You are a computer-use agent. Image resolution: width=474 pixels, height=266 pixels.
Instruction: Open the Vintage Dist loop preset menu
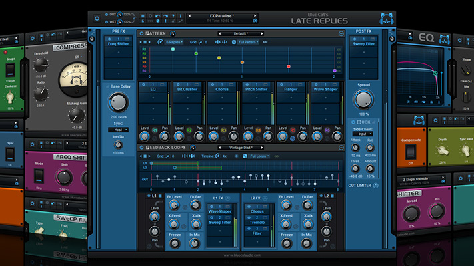[x=239, y=147]
